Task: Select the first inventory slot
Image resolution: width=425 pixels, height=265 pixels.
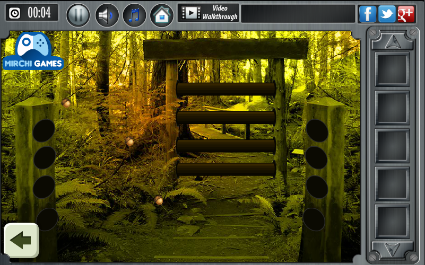Action: [392, 69]
